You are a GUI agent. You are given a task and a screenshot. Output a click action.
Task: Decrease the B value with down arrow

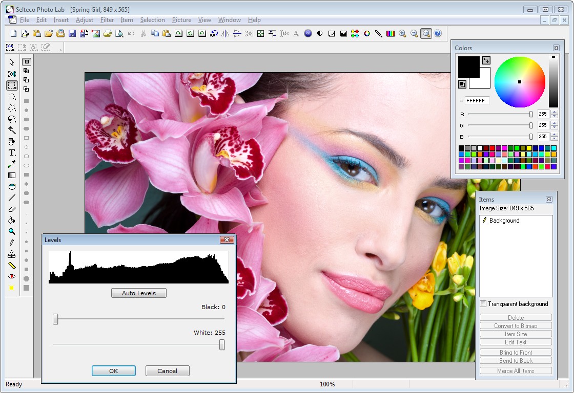coord(555,139)
